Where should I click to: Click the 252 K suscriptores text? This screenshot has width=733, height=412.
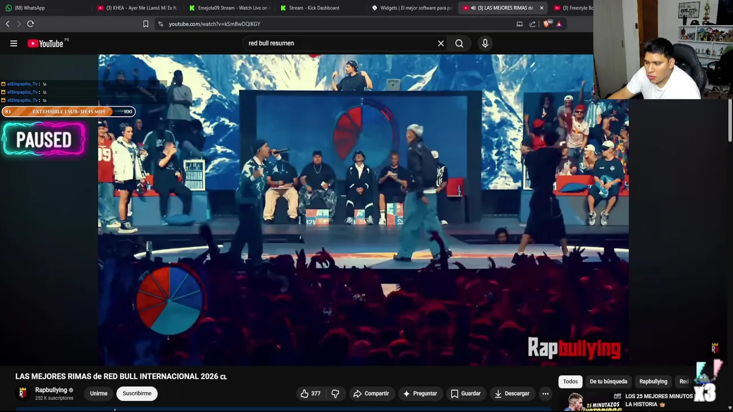click(x=54, y=398)
